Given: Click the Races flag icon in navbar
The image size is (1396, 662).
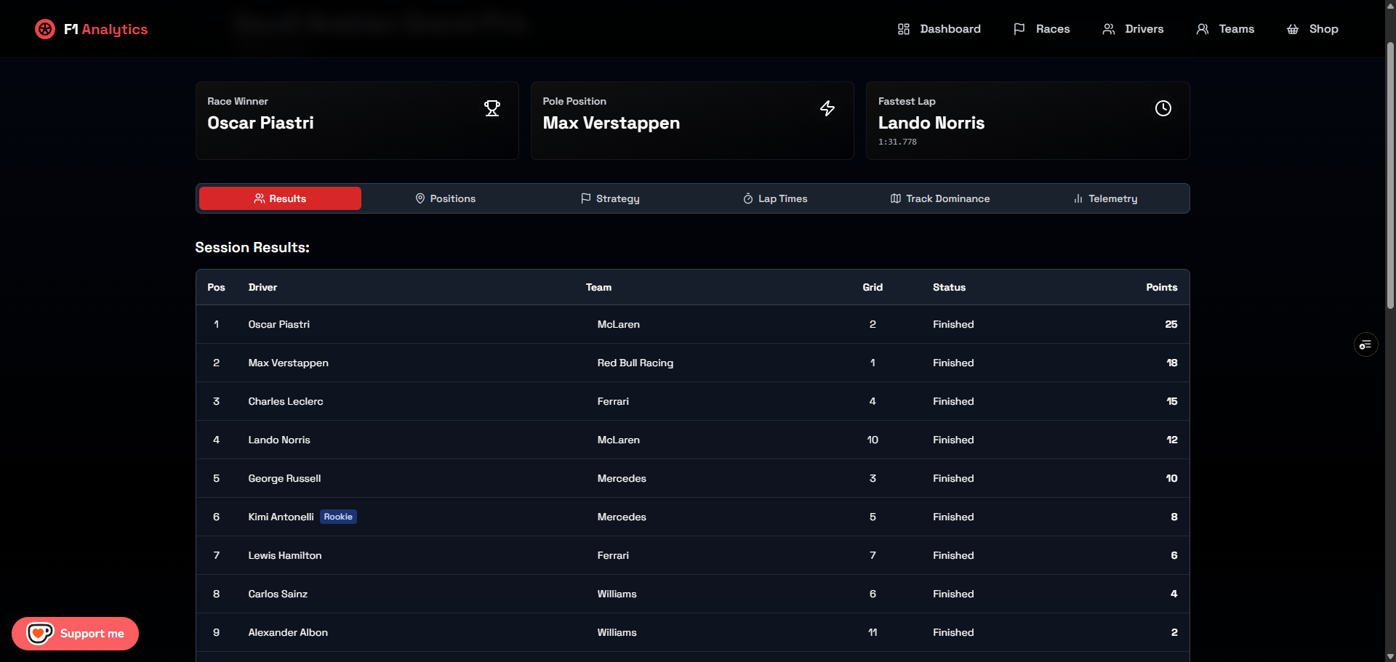Looking at the screenshot, I should 1019,29.
